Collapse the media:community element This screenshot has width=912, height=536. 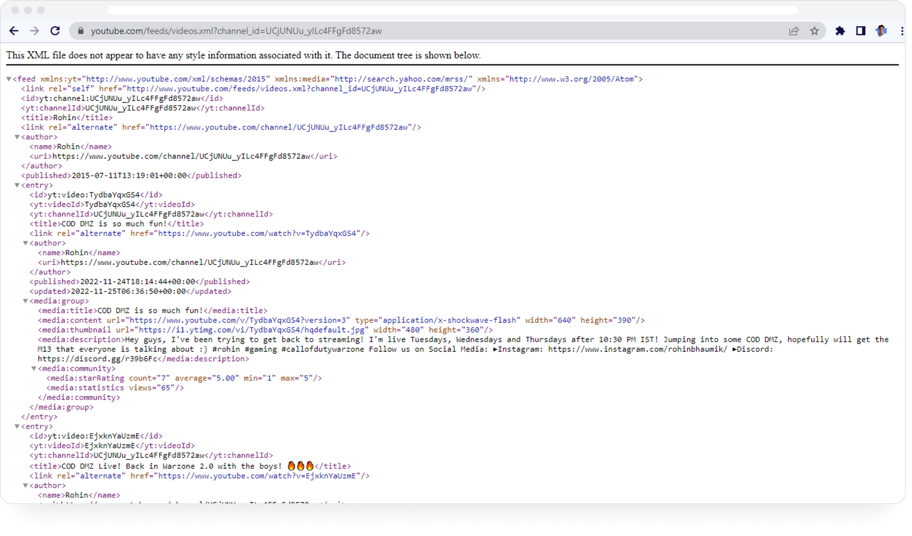33,369
